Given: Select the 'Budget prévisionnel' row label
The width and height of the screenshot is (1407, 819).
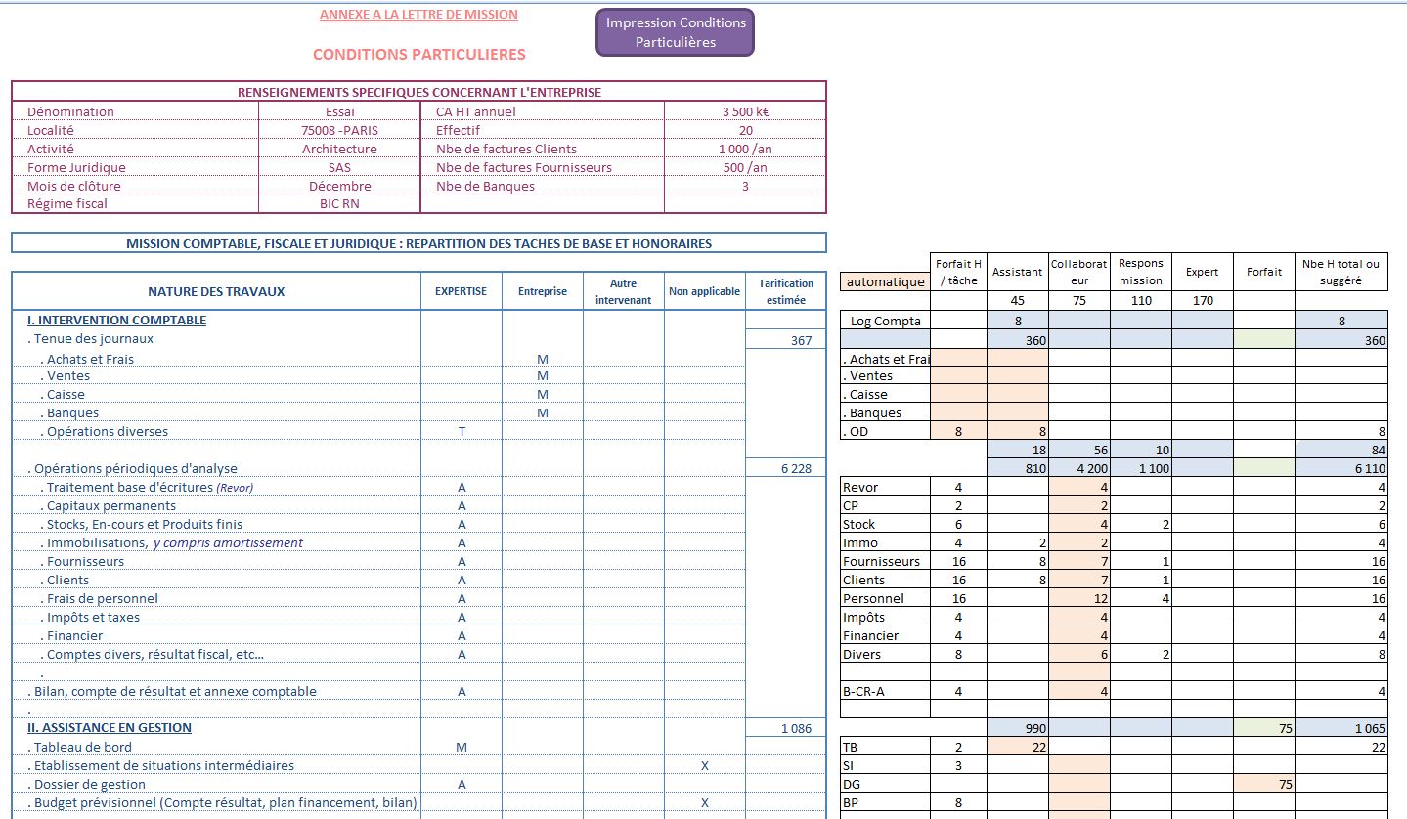Looking at the screenshot, I should point(222,802).
